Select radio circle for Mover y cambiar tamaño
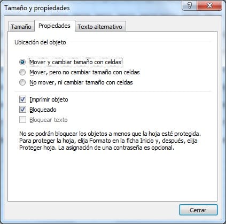Screen dimensions: 226x224 (x=22, y=62)
